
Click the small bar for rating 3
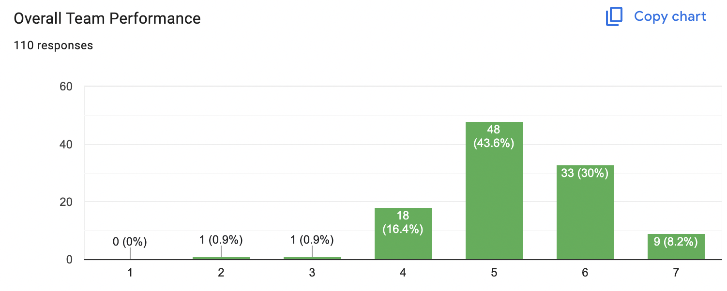[312, 258]
